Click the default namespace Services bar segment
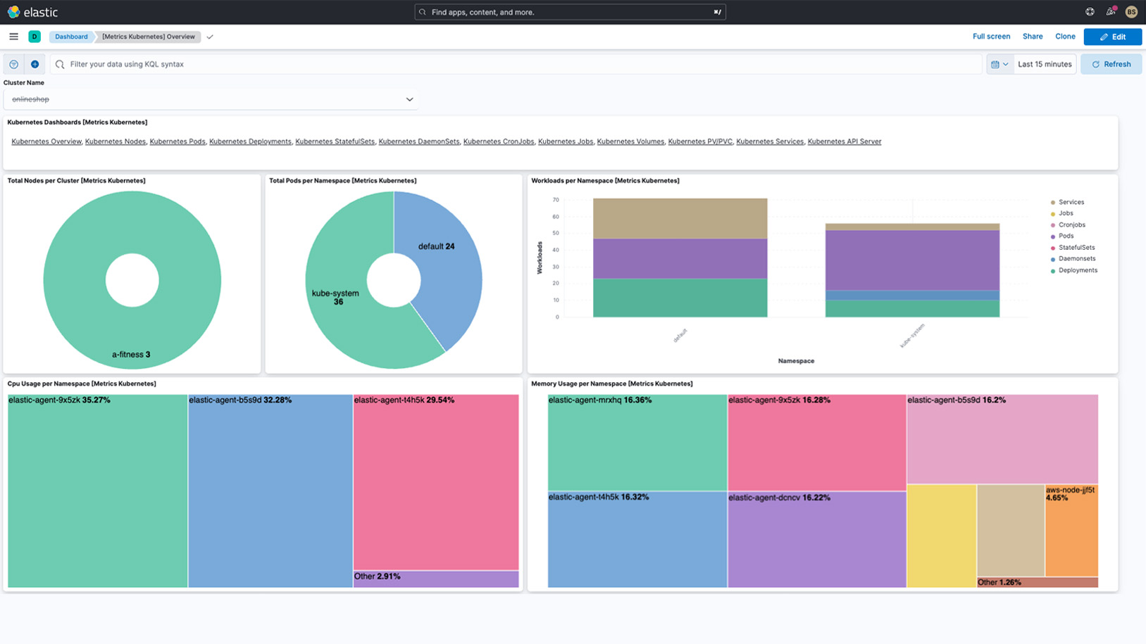 [x=680, y=218]
